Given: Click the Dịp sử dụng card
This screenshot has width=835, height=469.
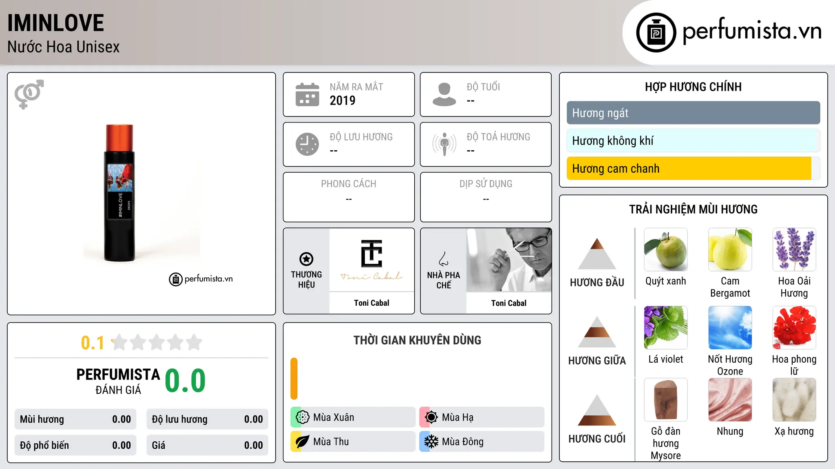Looking at the screenshot, I should (x=486, y=197).
